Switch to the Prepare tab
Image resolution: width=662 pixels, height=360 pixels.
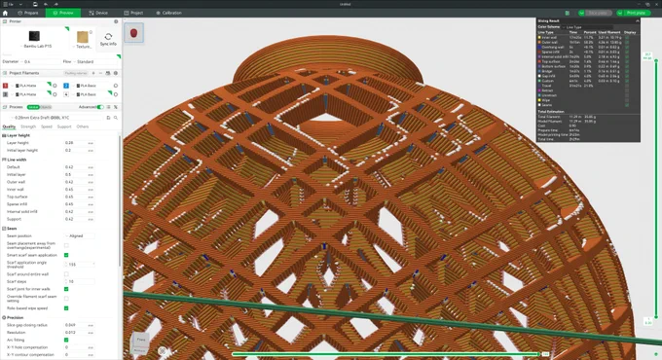28,13
